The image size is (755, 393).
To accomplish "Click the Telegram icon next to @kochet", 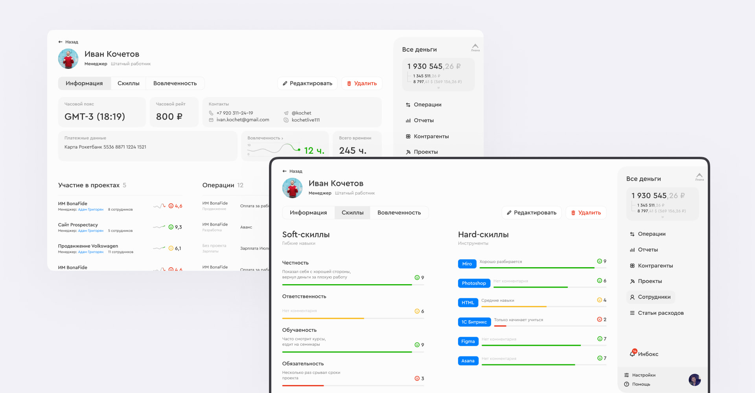I will point(286,113).
